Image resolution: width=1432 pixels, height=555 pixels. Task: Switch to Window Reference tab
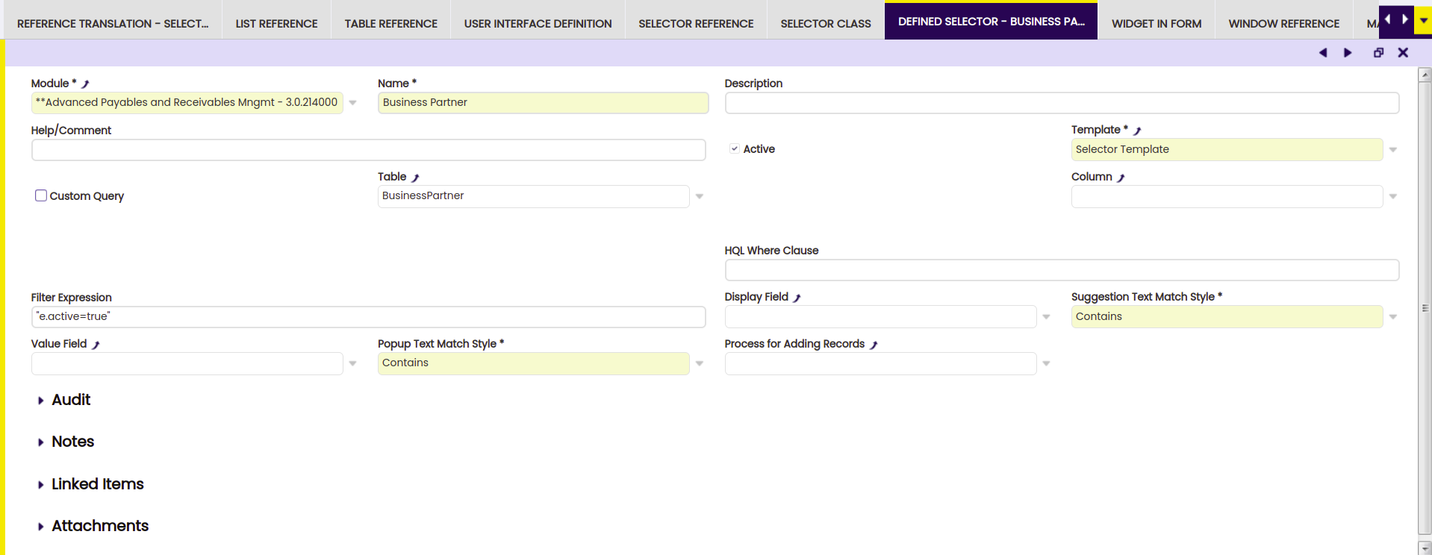[1284, 24]
